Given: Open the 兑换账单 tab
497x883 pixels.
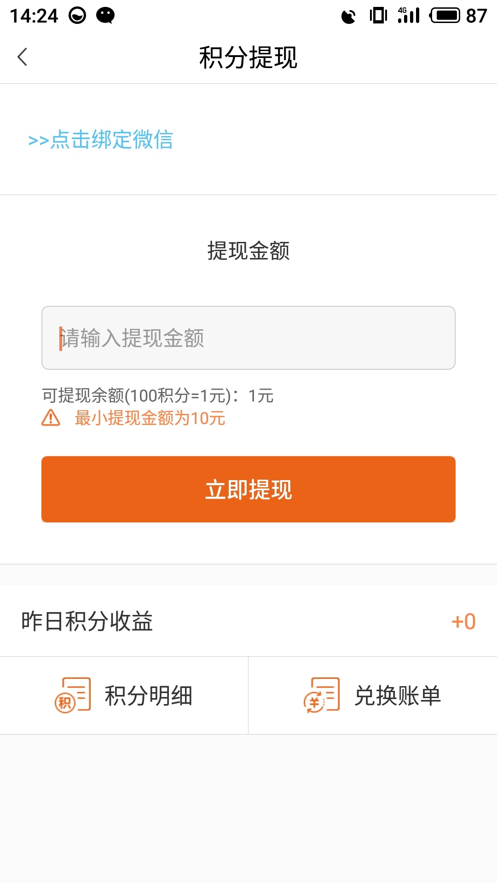Looking at the screenshot, I should 398,695.
